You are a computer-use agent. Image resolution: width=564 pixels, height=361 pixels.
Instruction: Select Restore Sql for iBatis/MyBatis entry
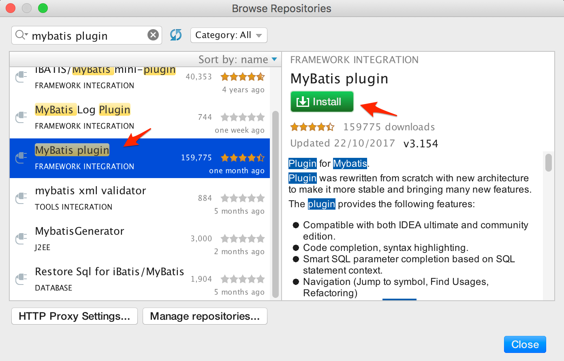click(x=140, y=280)
